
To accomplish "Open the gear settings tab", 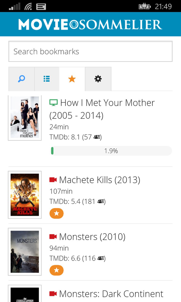I will [98, 79].
